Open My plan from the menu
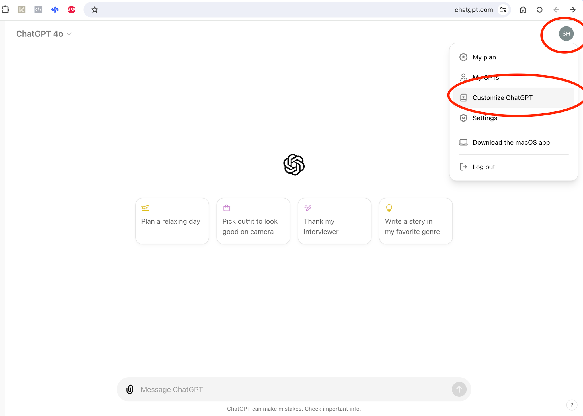The image size is (583, 416). pyautogui.click(x=514, y=57)
